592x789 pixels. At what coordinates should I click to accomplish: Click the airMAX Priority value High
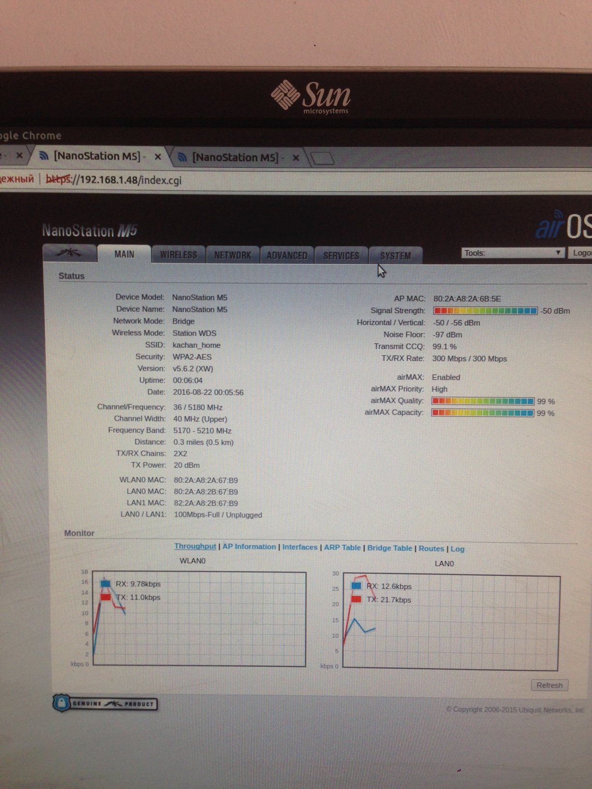[x=440, y=389]
